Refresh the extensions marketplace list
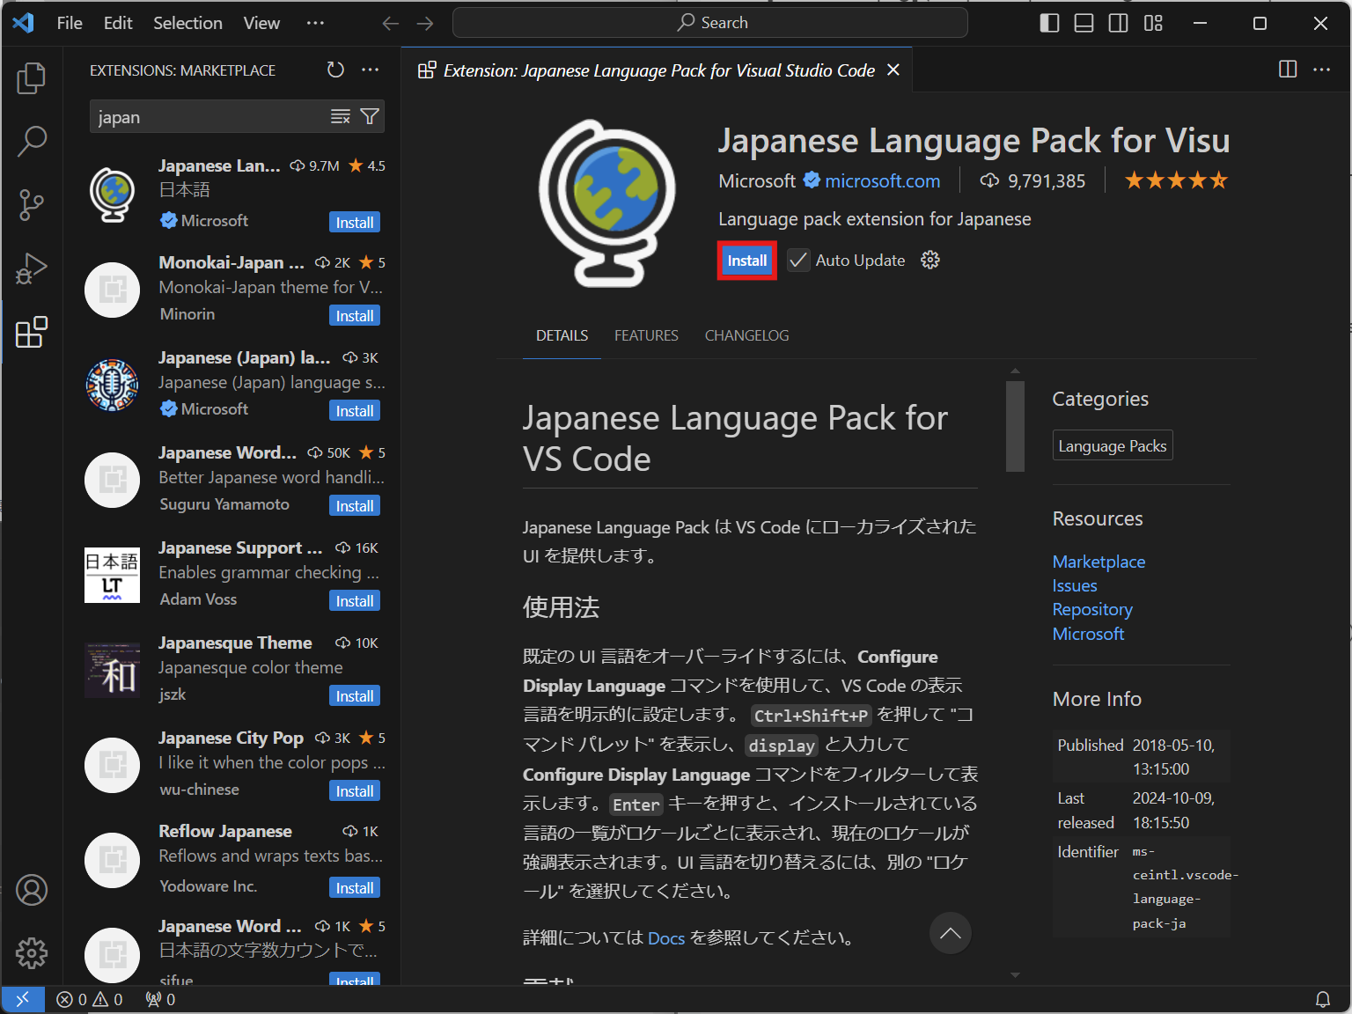This screenshot has height=1014, width=1352. click(x=335, y=70)
